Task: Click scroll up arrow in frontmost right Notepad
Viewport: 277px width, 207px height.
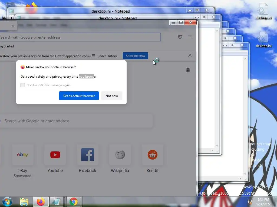Action: coord(245,59)
